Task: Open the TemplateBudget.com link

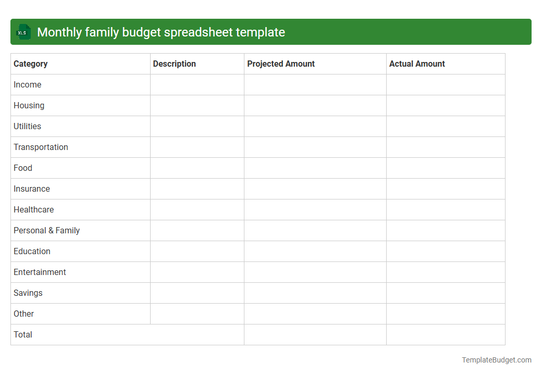Action: (496, 359)
